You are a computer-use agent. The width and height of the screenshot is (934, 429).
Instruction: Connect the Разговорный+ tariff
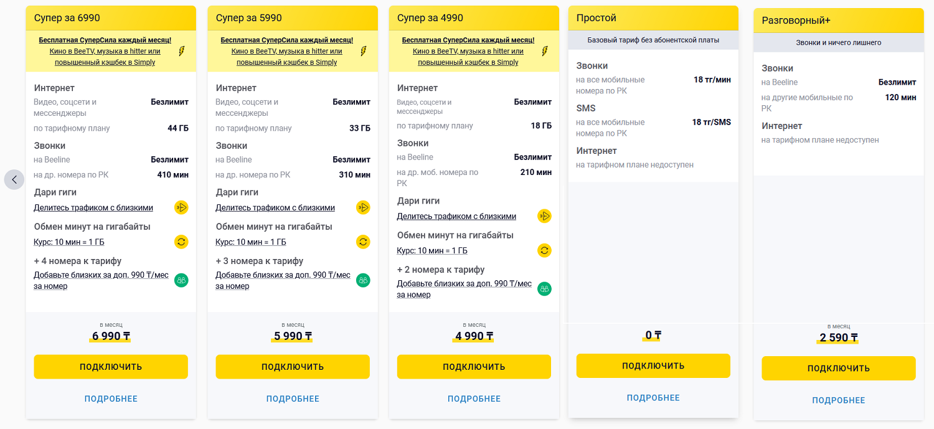[x=839, y=368]
